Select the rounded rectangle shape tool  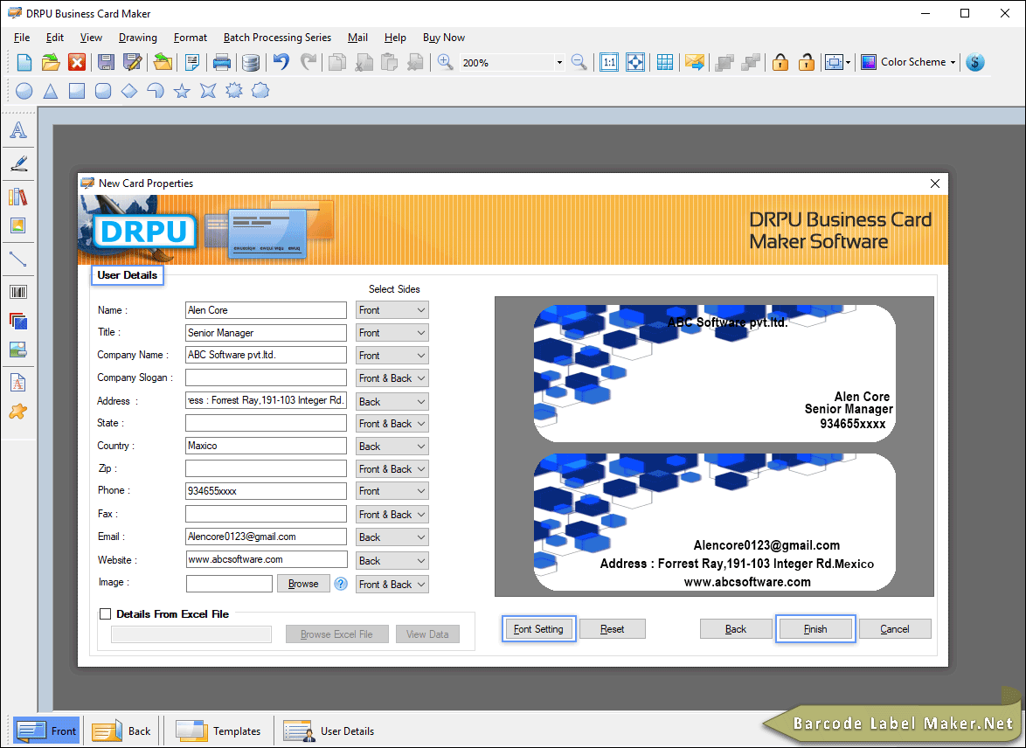coord(103,91)
